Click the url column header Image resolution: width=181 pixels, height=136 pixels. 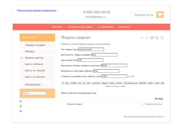(x=84, y=83)
